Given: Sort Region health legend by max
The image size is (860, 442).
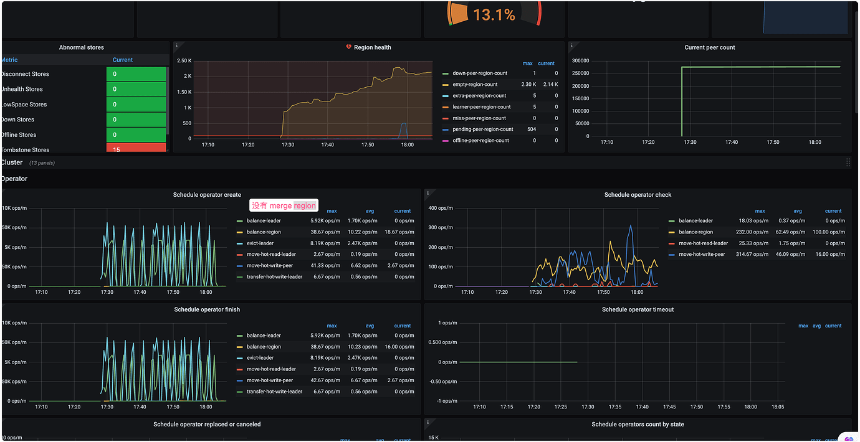Looking at the screenshot, I should pos(527,63).
